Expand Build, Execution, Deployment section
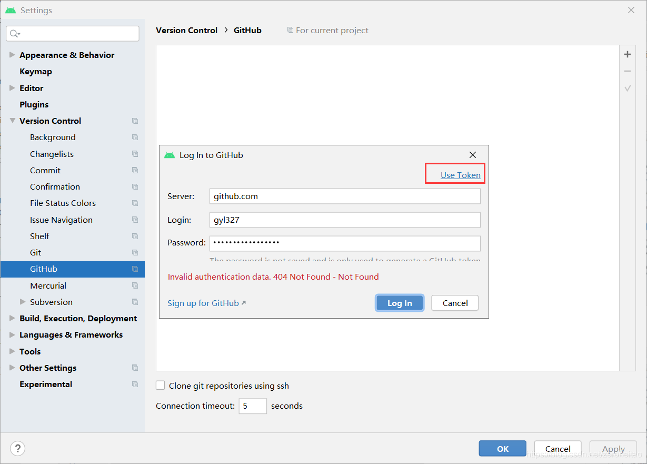The height and width of the screenshot is (464, 647). [12, 318]
